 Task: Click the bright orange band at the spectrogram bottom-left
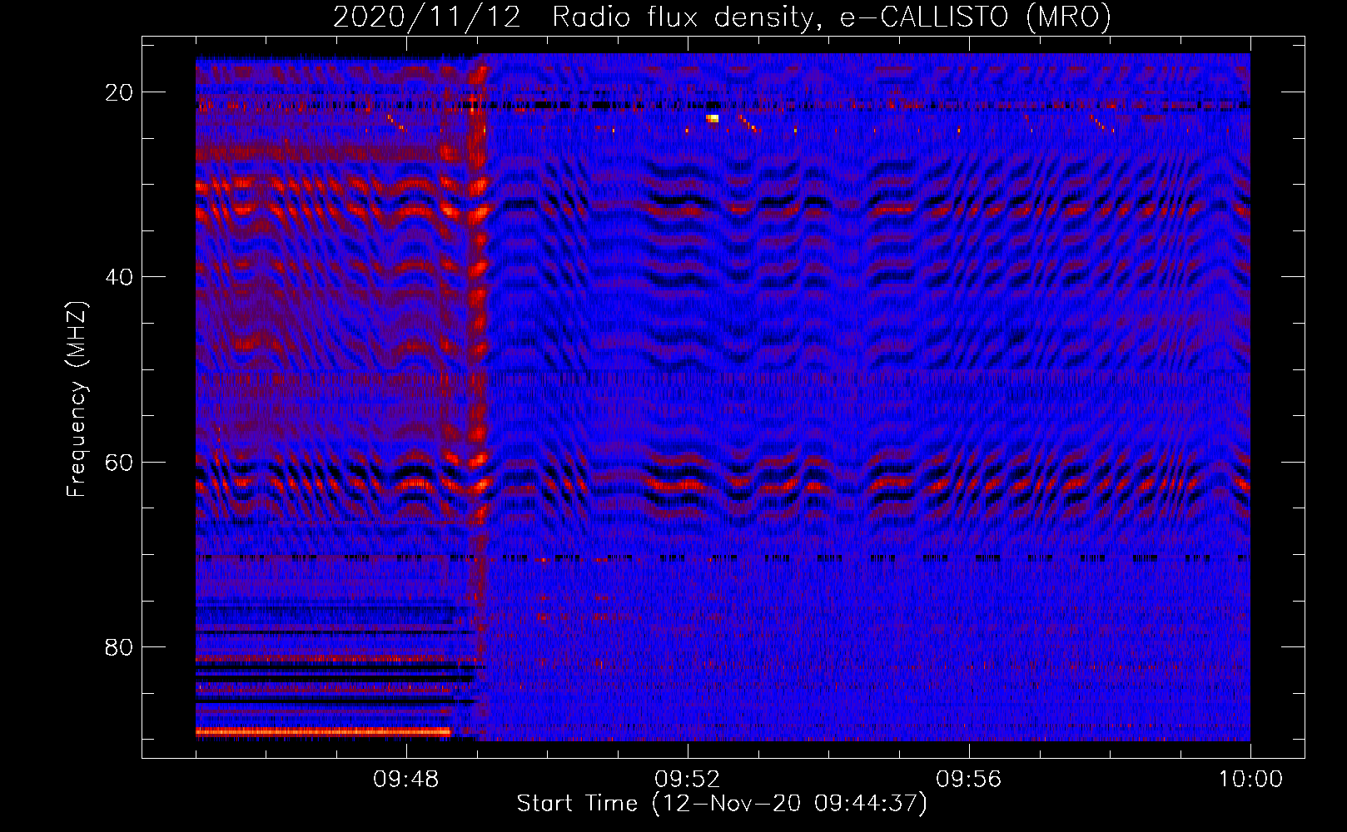pyautogui.click(x=323, y=732)
